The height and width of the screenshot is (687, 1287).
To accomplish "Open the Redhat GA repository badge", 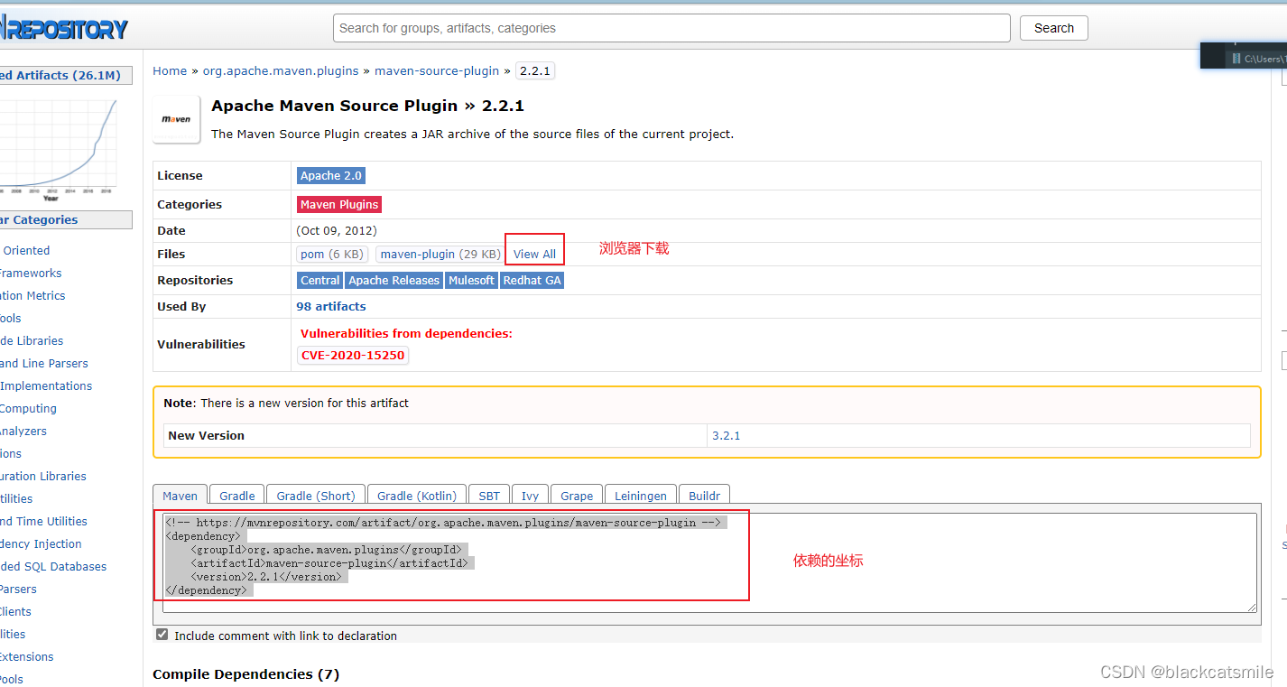I will point(532,280).
